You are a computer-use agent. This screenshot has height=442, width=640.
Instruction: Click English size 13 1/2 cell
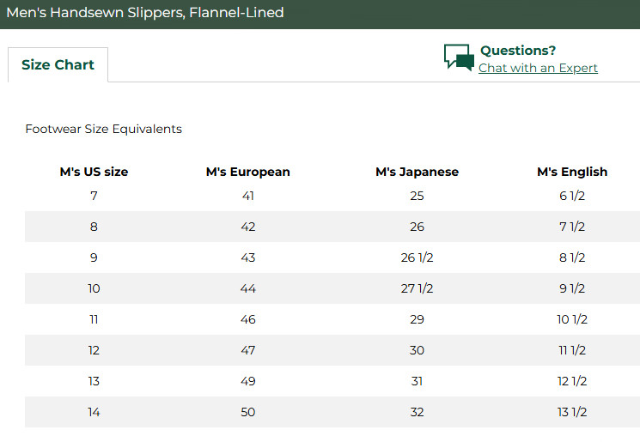click(x=572, y=412)
